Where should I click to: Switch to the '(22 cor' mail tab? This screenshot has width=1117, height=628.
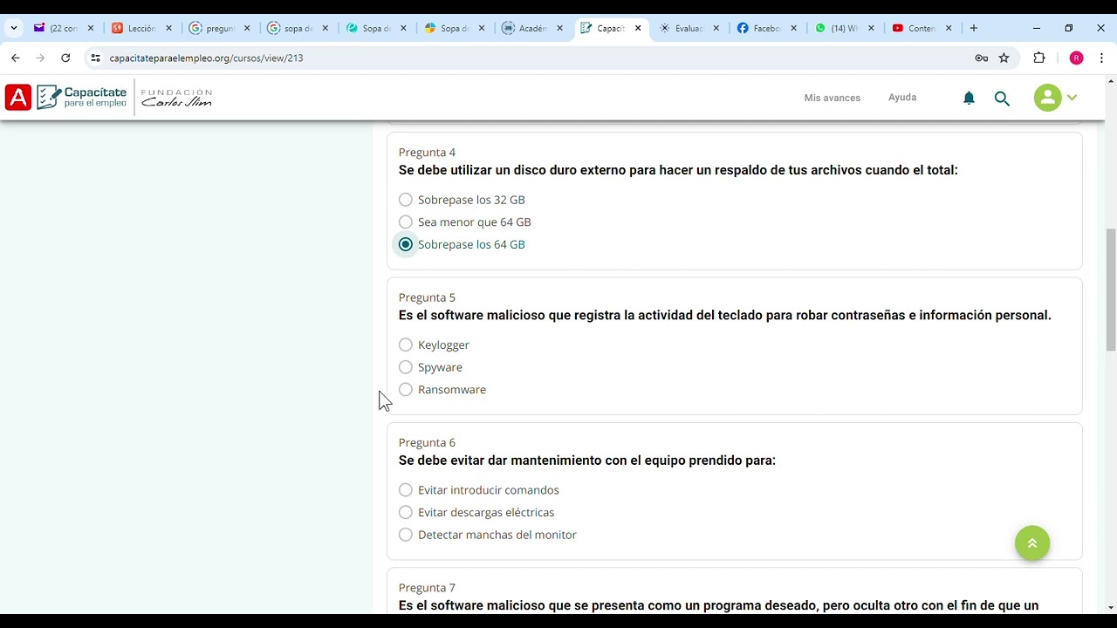click(64, 28)
